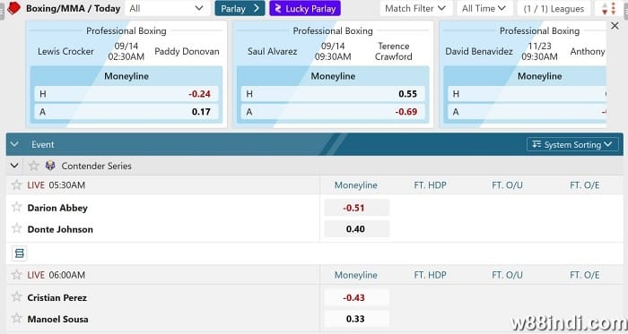Click the Contender Series league logo
The image size is (628, 334).
(x=50, y=166)
